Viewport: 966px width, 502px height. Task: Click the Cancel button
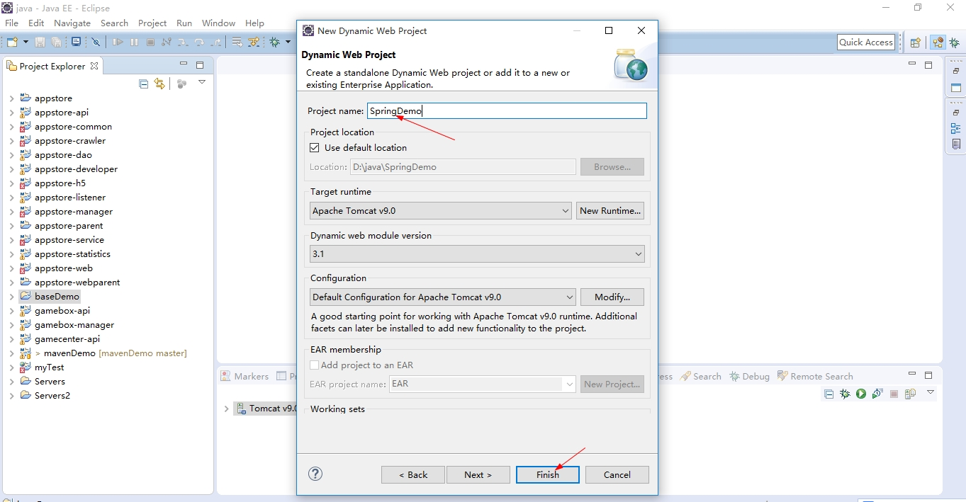click(x=617, y=475)
